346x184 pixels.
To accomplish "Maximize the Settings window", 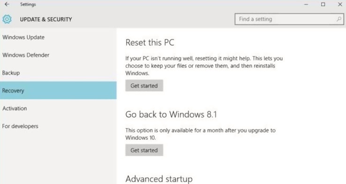I will 323,4.
